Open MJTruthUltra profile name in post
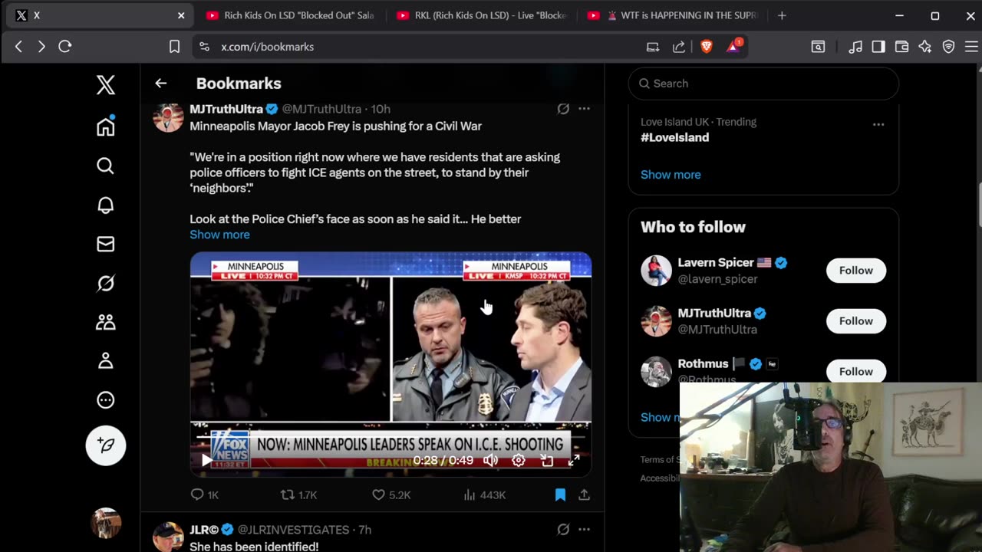Viewport: 982px width, 552px height. 226,109
